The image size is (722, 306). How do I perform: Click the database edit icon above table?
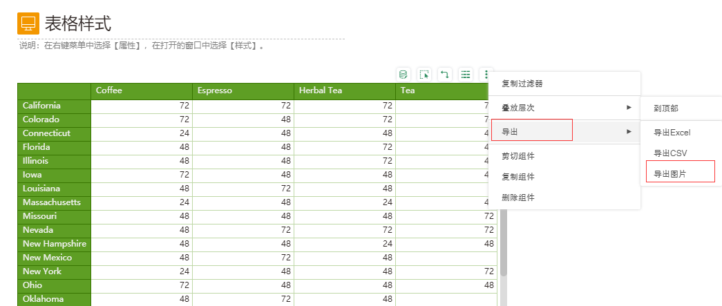coord(403,74)
